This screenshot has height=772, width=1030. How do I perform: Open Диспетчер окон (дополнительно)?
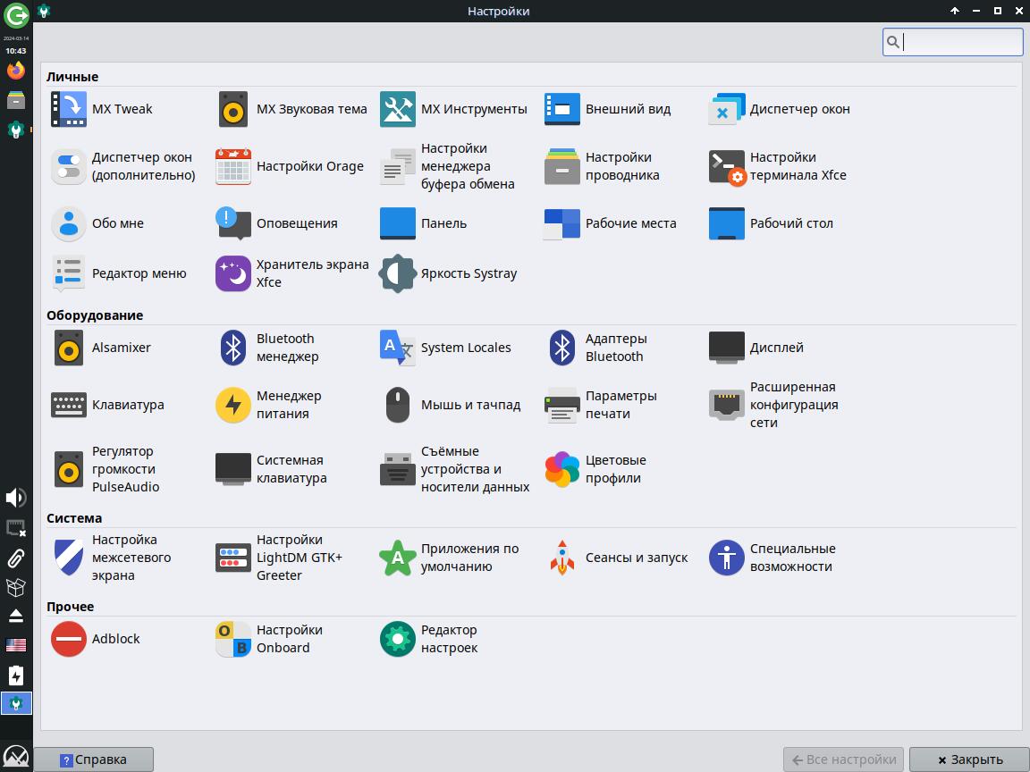coord(123,166)
